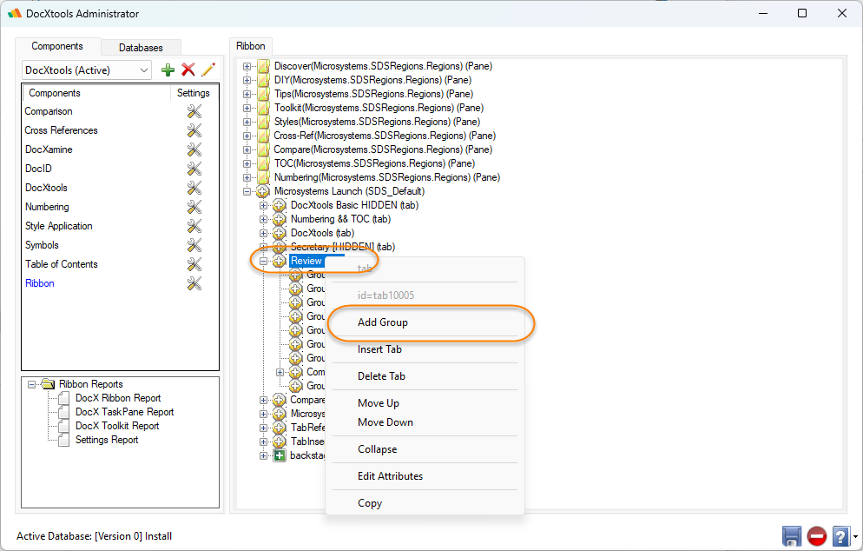Screen dimensions: 863x551
Task: Expand the Discover pane tree node
Action: pyautogui.click(x=247, y=66)
